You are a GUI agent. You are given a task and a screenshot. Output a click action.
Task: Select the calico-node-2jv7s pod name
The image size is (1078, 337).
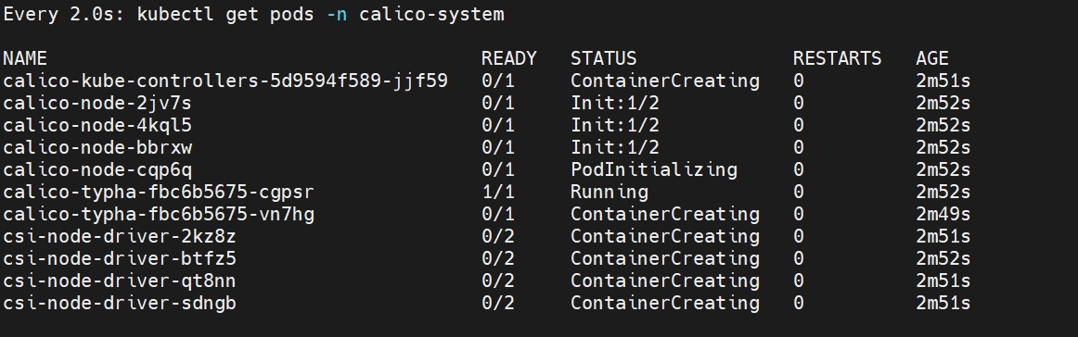tap(97, 103)
